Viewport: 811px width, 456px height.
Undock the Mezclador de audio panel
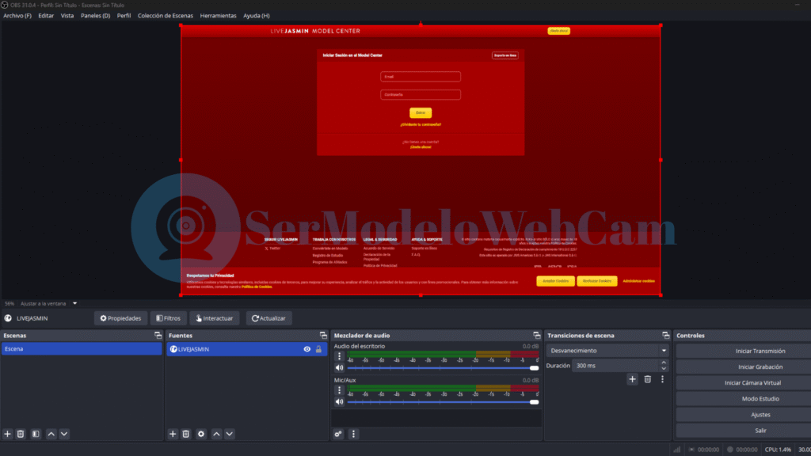536,336
